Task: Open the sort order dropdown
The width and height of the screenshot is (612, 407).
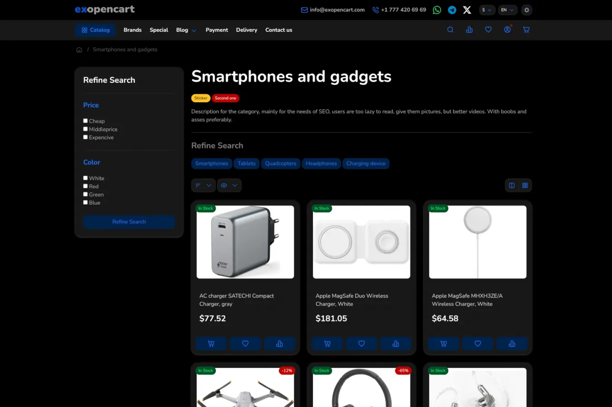Action: pos(203,185)
